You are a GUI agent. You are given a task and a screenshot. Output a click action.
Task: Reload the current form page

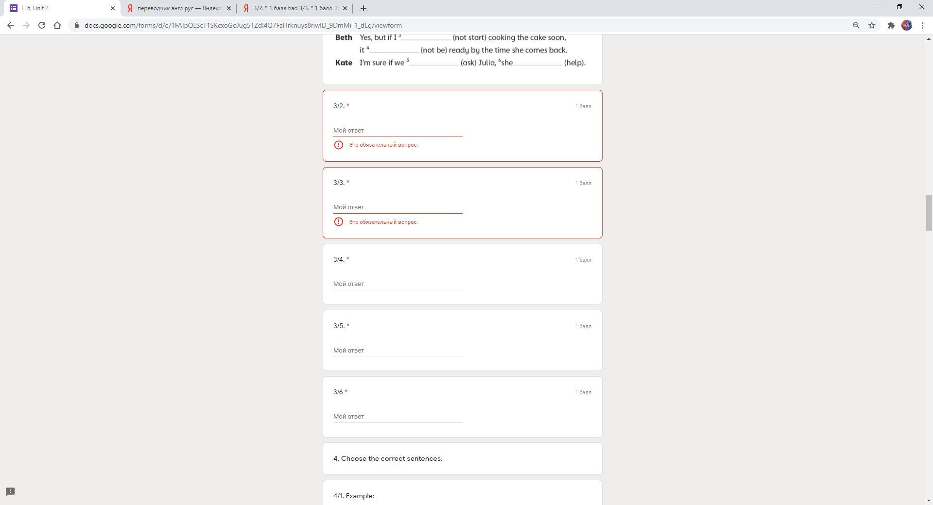(42, 25)
